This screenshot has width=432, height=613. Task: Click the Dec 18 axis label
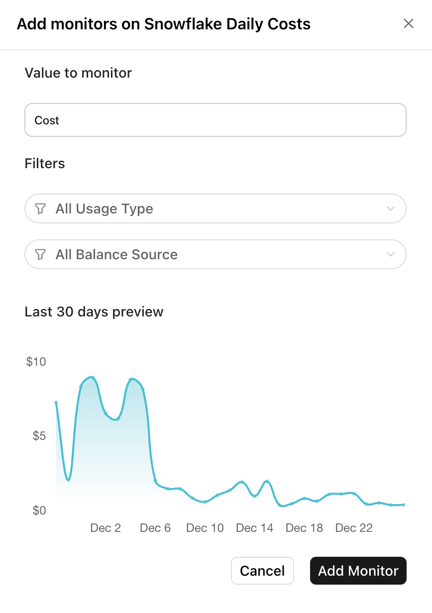[305, 528]
